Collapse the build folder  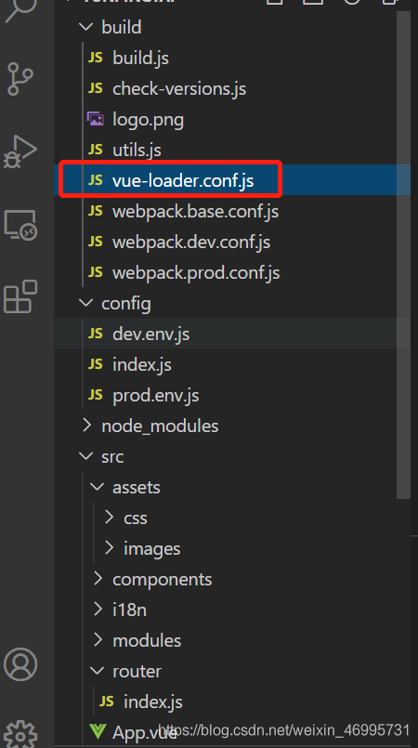click(x=86, y=27)
